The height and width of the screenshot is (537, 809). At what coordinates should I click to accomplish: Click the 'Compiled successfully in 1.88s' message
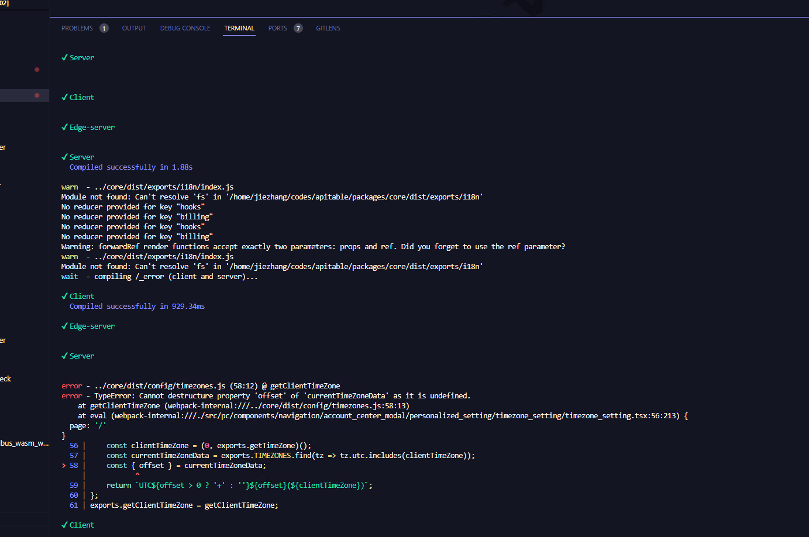pos(131,167)
